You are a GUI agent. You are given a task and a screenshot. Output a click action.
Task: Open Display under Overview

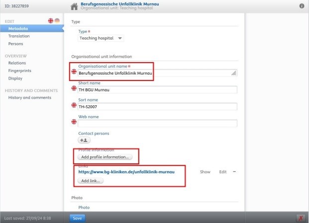tap(15, 78)
